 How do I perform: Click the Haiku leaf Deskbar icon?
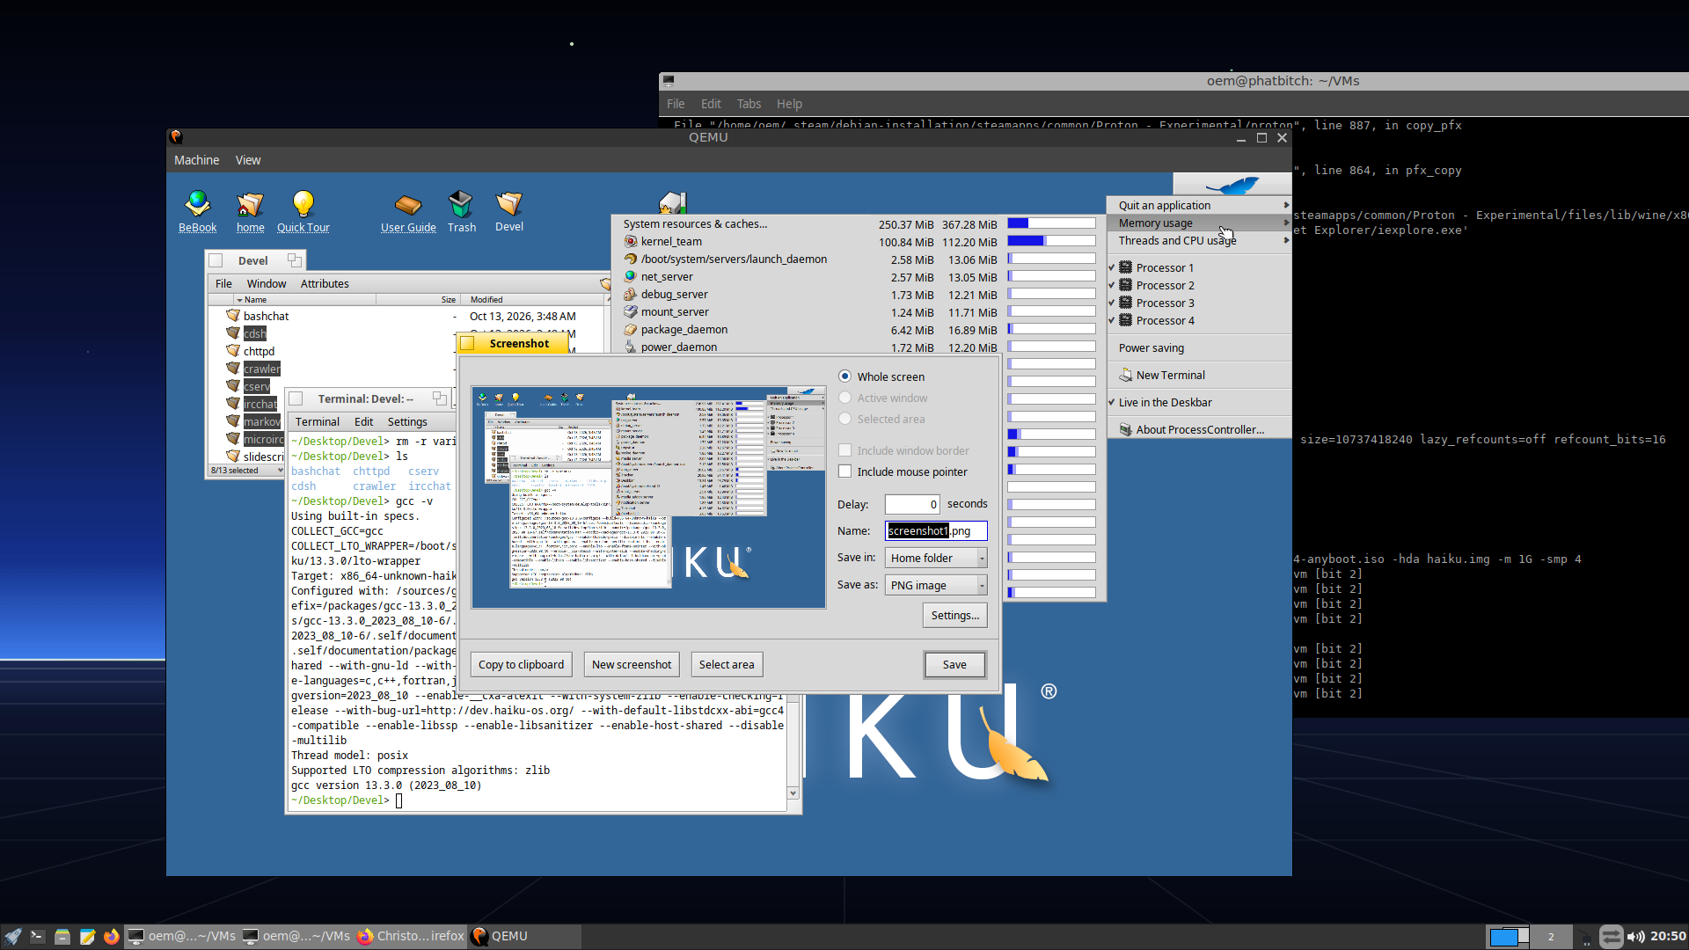point(1232,185)
